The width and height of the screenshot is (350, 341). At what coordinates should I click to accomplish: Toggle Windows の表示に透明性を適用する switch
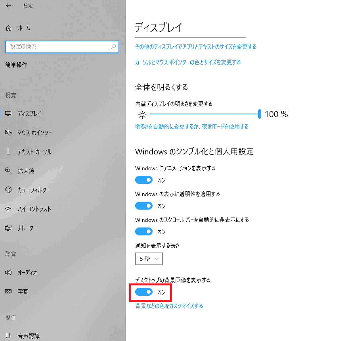pyautogui.click(x=144, y=206)
